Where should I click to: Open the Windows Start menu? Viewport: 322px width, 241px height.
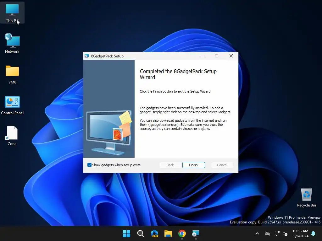126,233
